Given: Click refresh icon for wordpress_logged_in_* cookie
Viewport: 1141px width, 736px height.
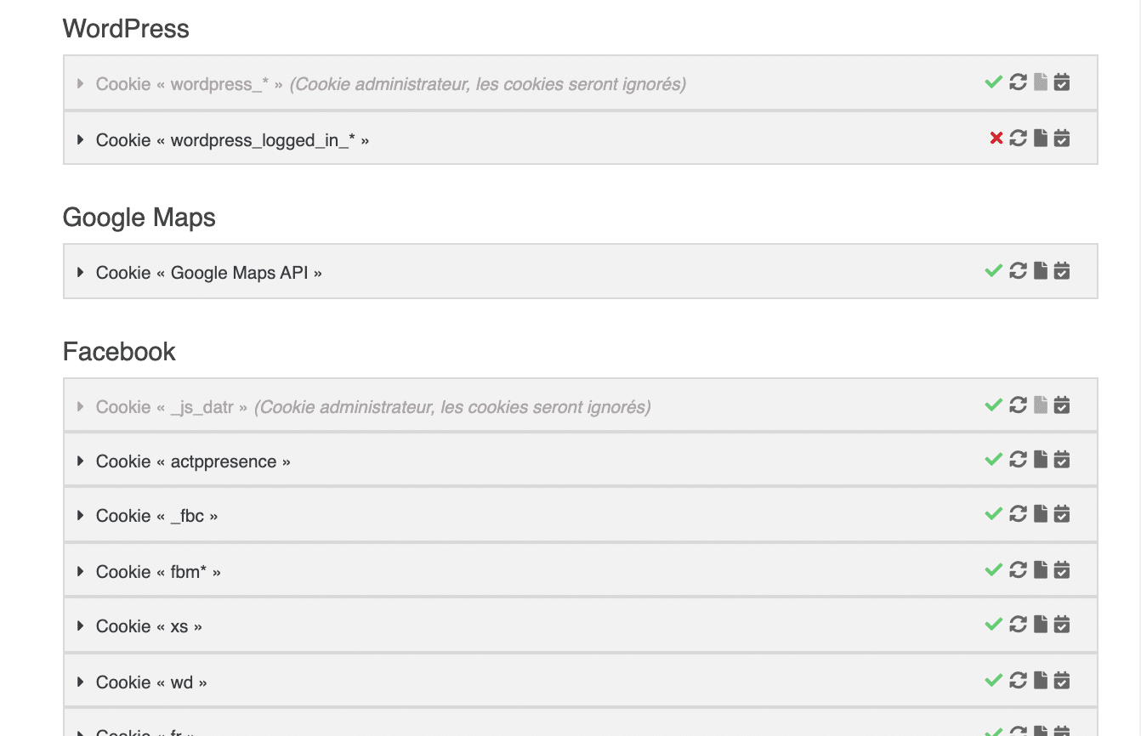Looking at the screenshot, I should (x=1018, y=138).
